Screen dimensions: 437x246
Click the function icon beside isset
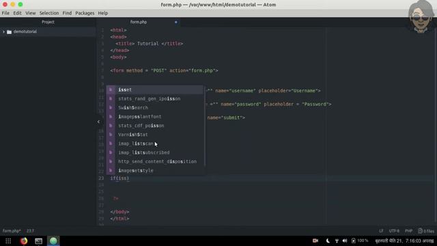(x=111, y=90)
